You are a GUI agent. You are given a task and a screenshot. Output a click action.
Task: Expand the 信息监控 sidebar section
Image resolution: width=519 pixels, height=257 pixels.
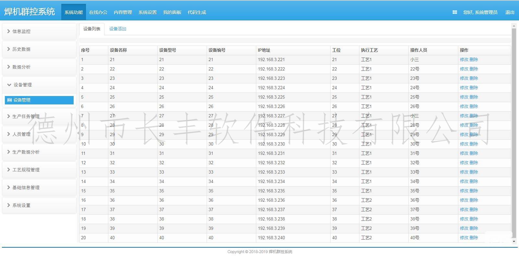tap(21, 31)
